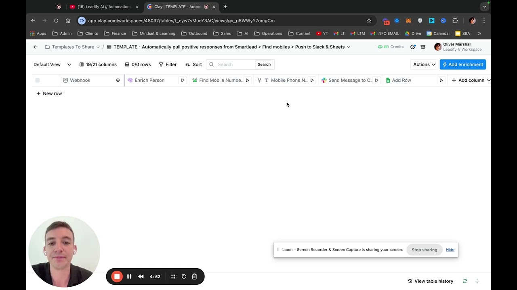Expand the Templates To Share folder dropdown
This screenshot has height=290, width=517.
click(98, 47)
